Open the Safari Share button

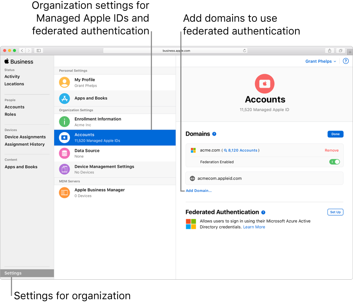point(329,51)
